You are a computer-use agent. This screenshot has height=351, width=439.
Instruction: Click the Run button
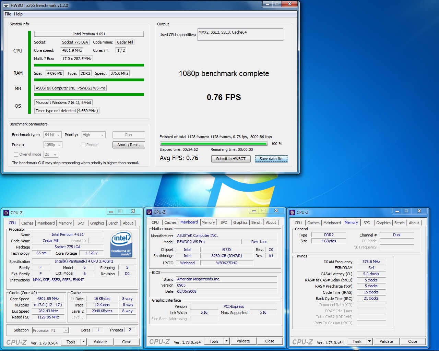[x=129, y=135]
